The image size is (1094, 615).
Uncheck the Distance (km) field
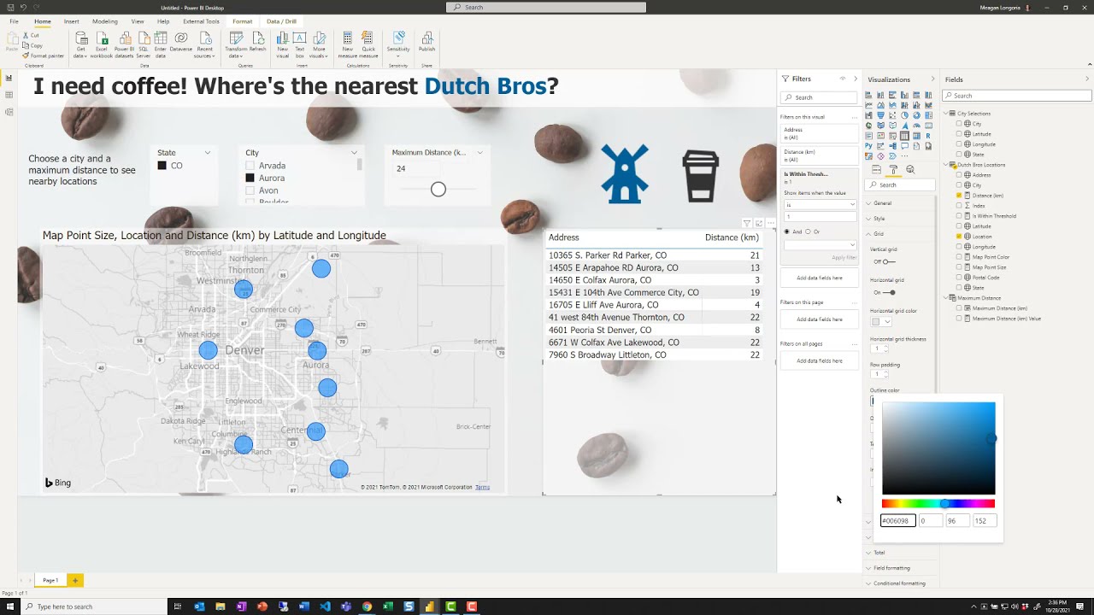pos(959,196)
